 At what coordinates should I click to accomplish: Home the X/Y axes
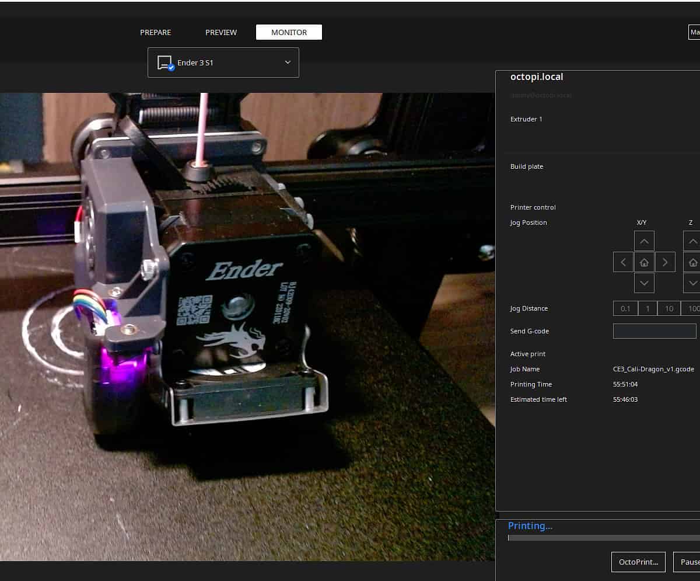pyautogui.click(x=644, y=262)
